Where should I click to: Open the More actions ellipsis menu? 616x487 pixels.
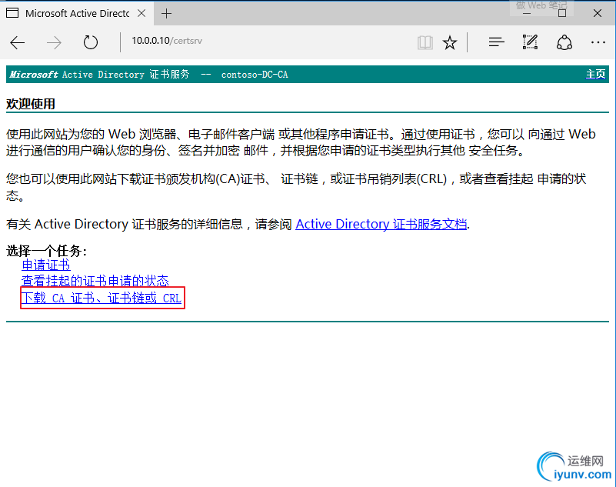pos(598,42)
